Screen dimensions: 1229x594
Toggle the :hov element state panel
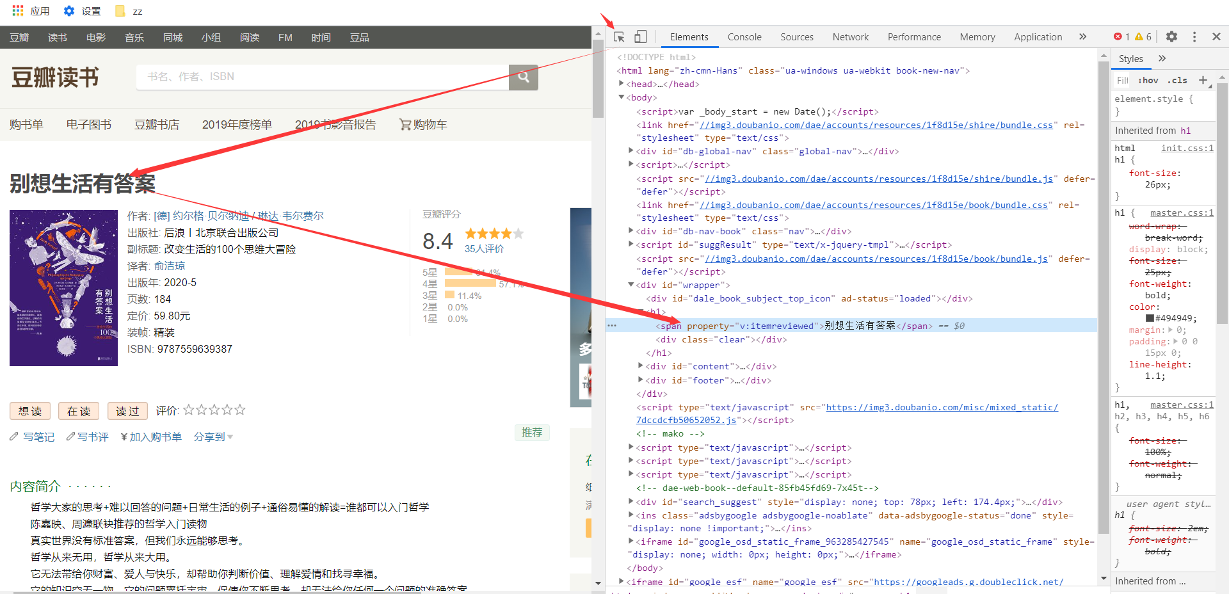pyautogui.click(x=1148, y=80)
